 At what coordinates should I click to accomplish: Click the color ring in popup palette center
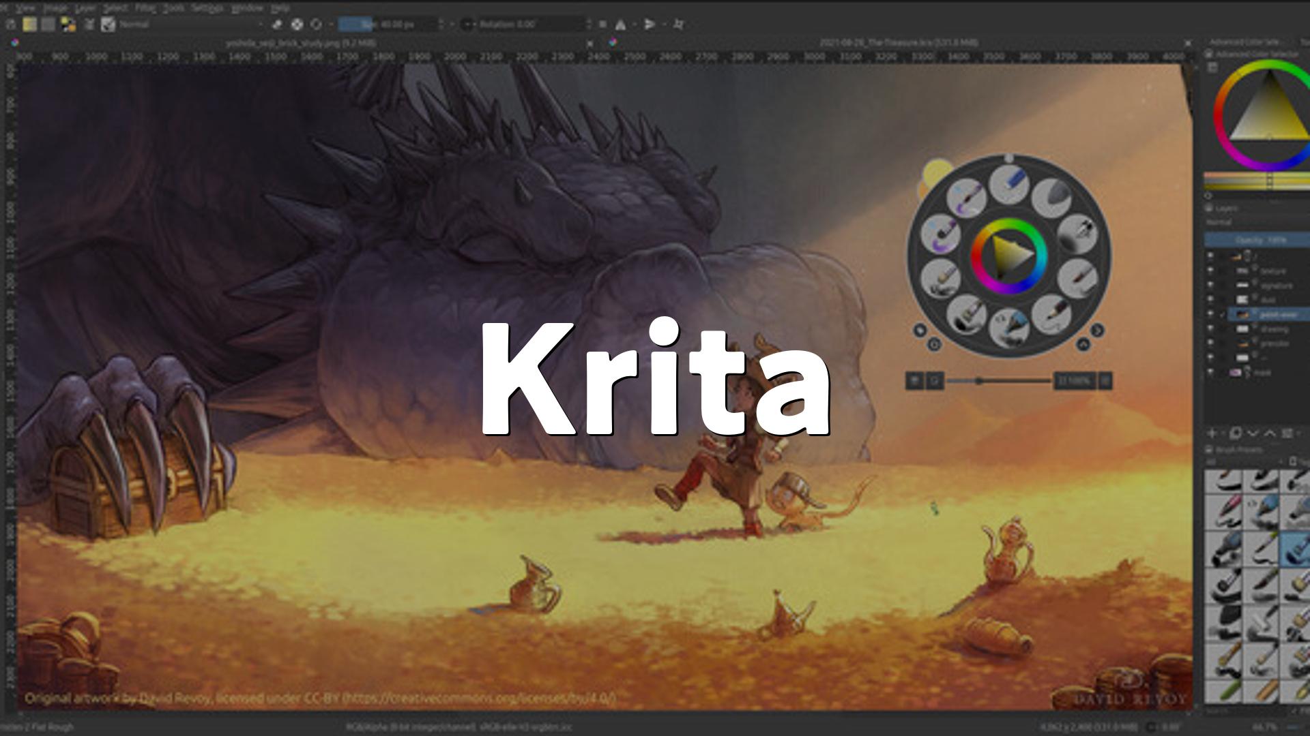[x=1009, y=256]
